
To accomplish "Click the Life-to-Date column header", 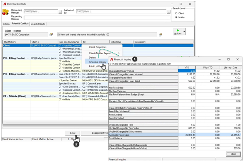I will click(x=230, y=67).
